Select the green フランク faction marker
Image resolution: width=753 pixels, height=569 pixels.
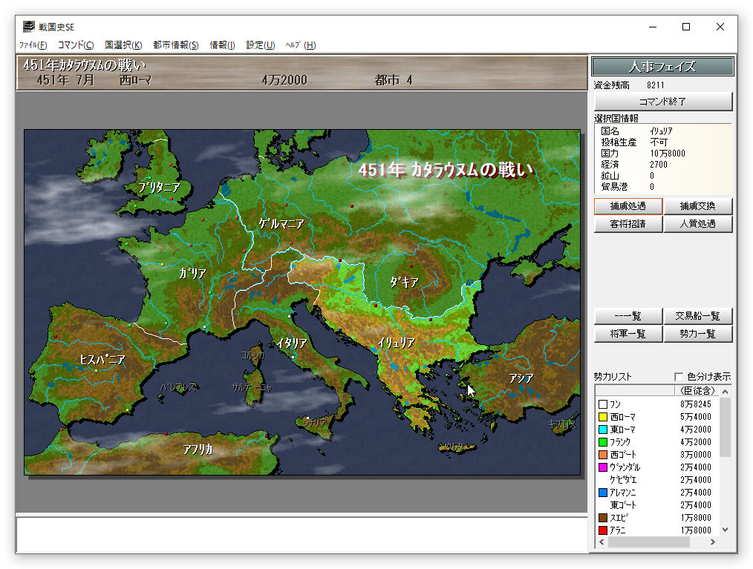pos(602,442)
